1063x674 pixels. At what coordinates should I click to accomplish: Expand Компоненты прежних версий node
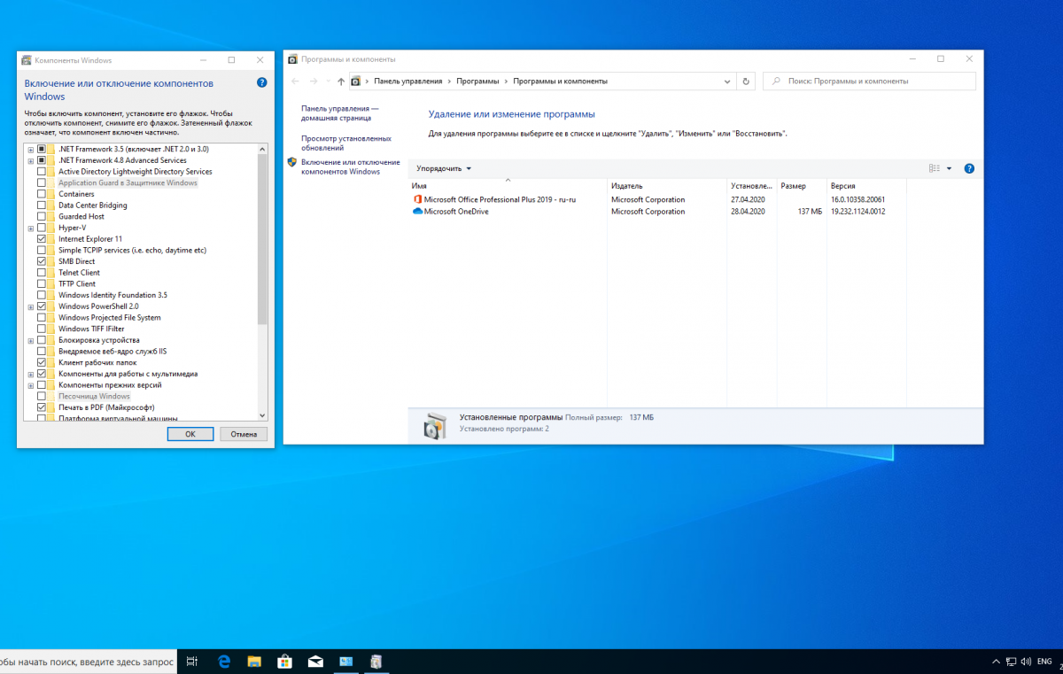[x=31, y=385]
